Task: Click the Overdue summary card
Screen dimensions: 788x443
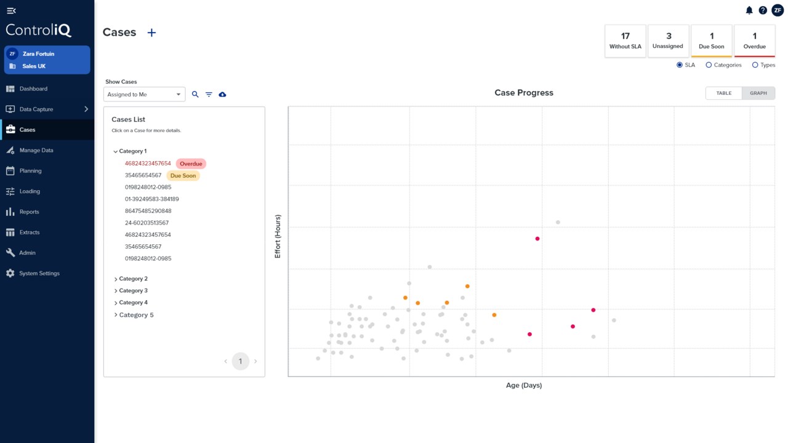Action: click(754, 41)
